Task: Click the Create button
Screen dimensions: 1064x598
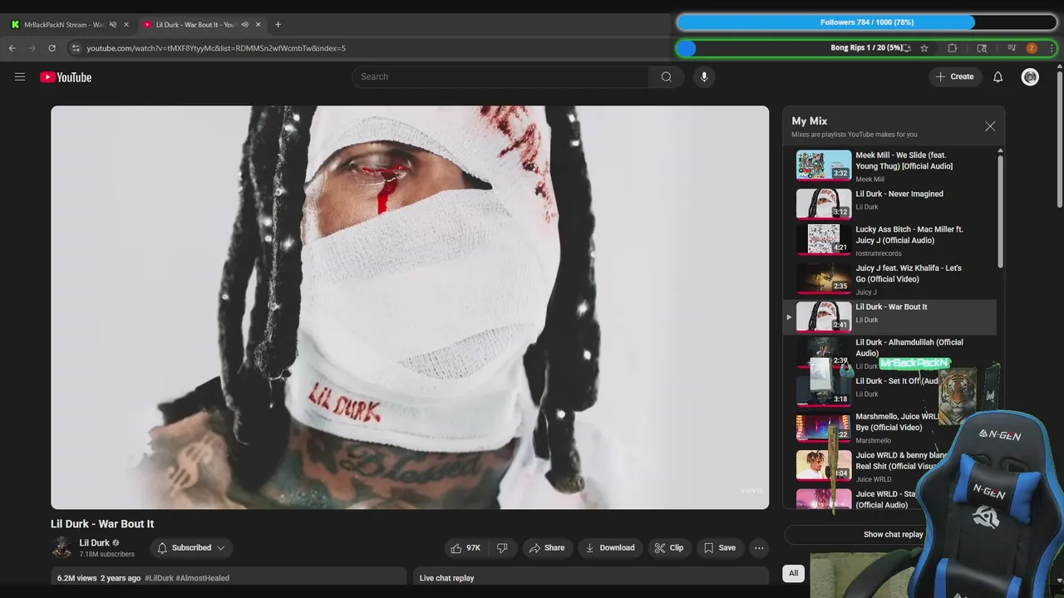Action: tap(955, 76)
